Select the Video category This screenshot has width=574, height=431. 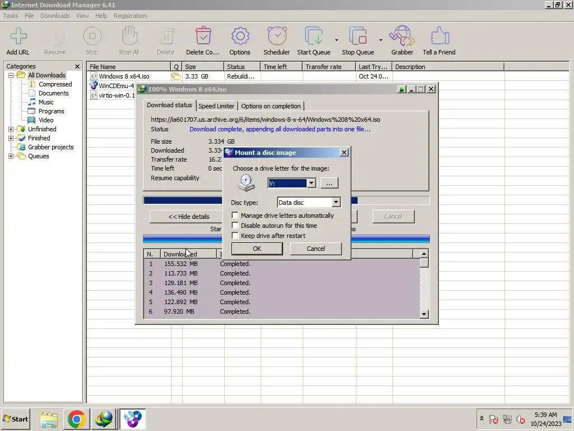coord(46,120)
